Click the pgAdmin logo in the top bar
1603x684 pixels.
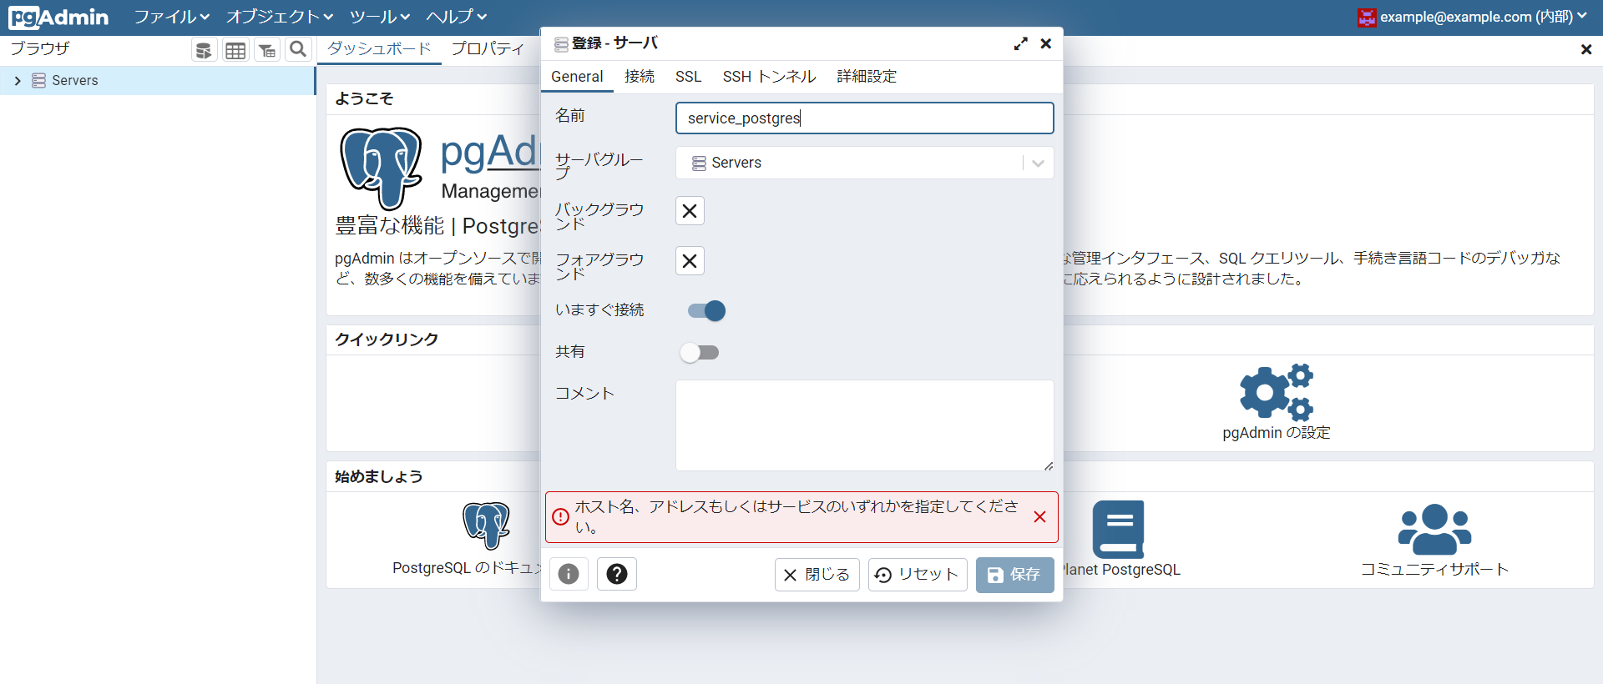pos(58,17)
